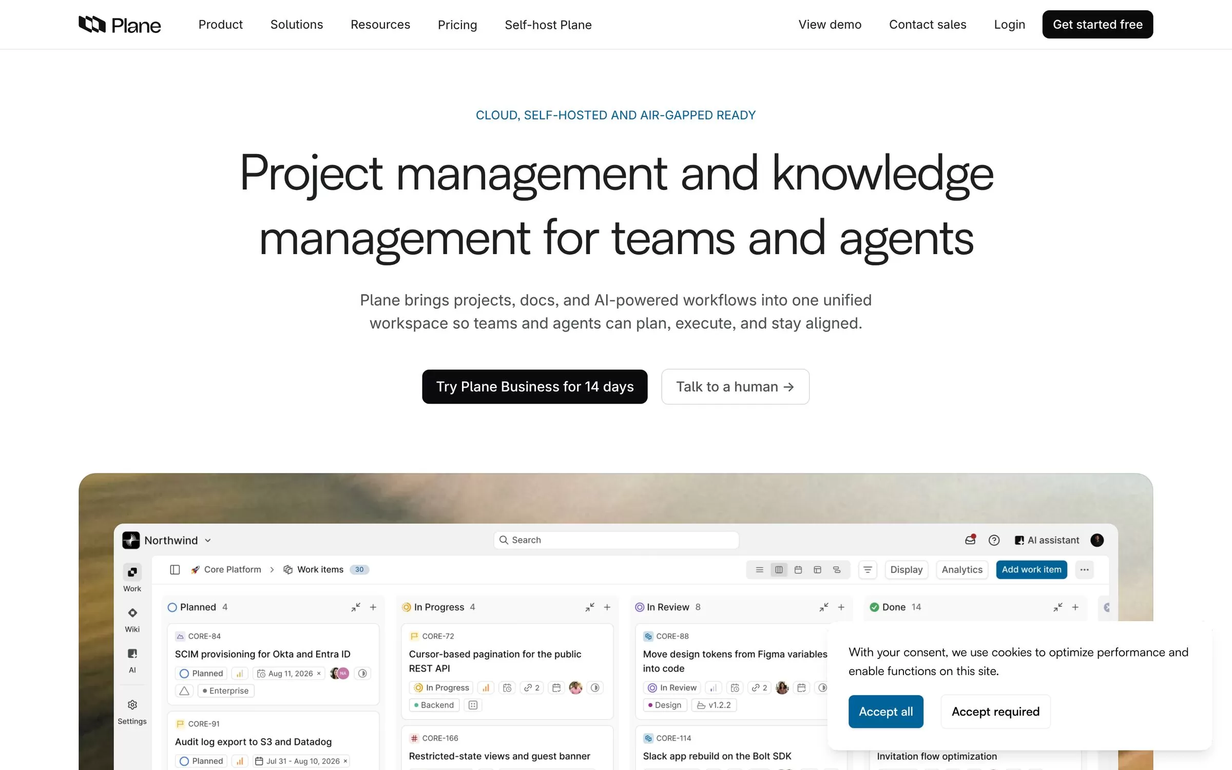Open the three-dot more options menu
The width and height of the screenshot is (1232, 770).
tap(1084, 570)
